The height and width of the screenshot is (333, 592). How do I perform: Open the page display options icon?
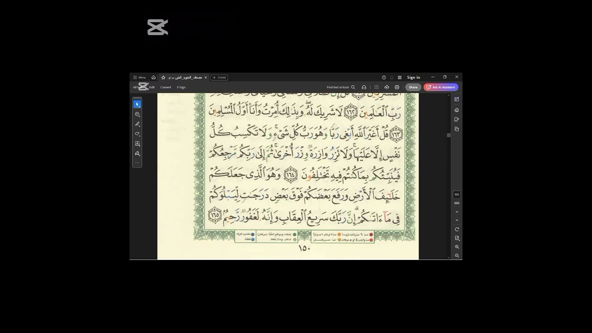click(457, 238)
